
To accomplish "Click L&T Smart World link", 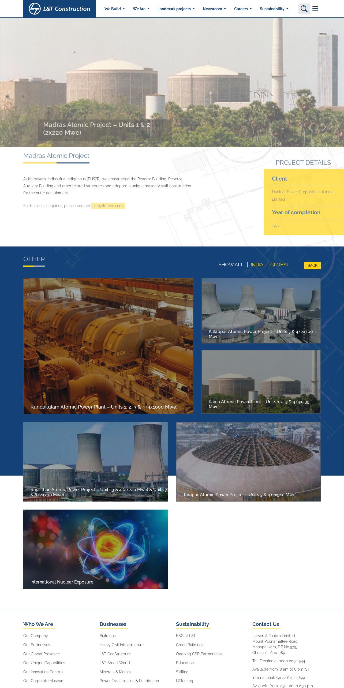I will pos(115,663).
